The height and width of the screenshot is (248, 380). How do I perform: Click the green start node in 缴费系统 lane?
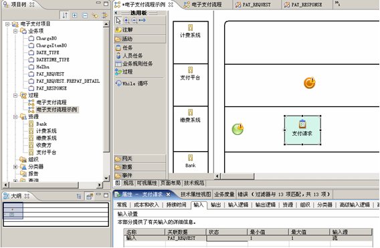click(x=237, y=129)
